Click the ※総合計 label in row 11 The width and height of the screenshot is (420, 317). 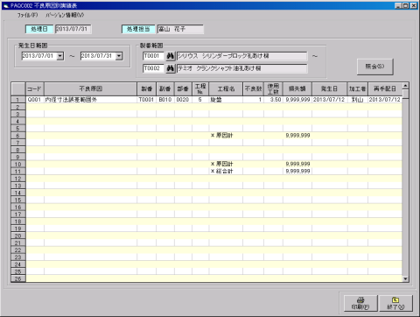[222, 172]
